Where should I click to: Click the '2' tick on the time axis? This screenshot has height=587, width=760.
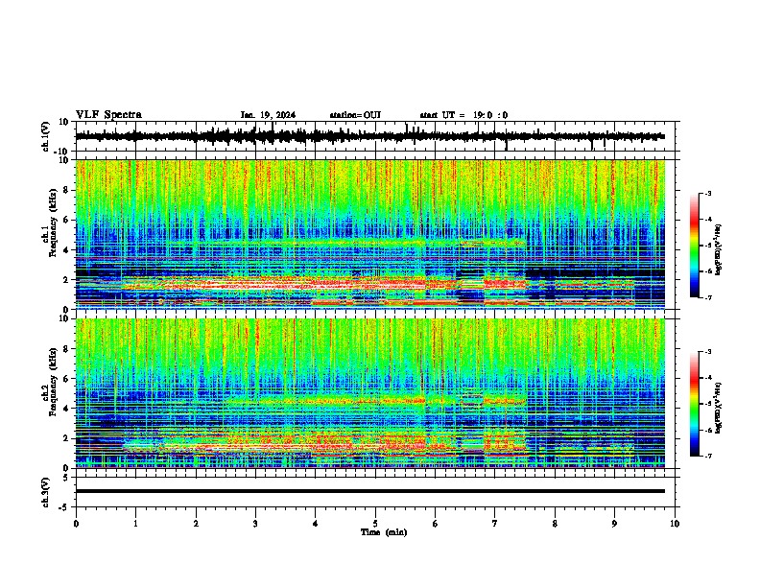coord(196,524)
